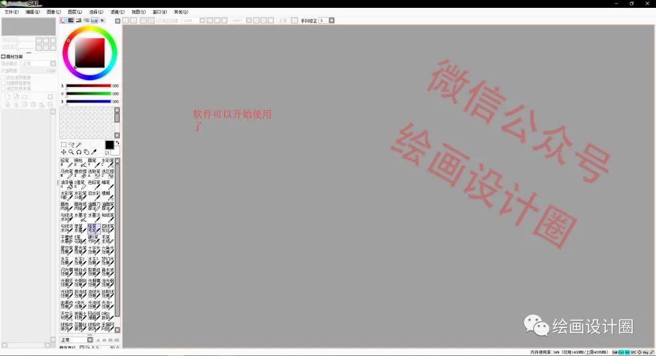656x356 pixels.
Task: Swap foreground and background colors arrow
Action: coord(117,143)
